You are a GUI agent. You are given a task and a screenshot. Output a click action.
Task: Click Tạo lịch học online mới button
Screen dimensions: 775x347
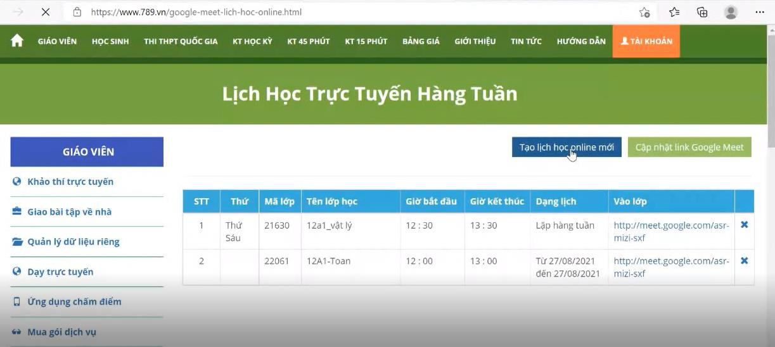coord(567,147)
